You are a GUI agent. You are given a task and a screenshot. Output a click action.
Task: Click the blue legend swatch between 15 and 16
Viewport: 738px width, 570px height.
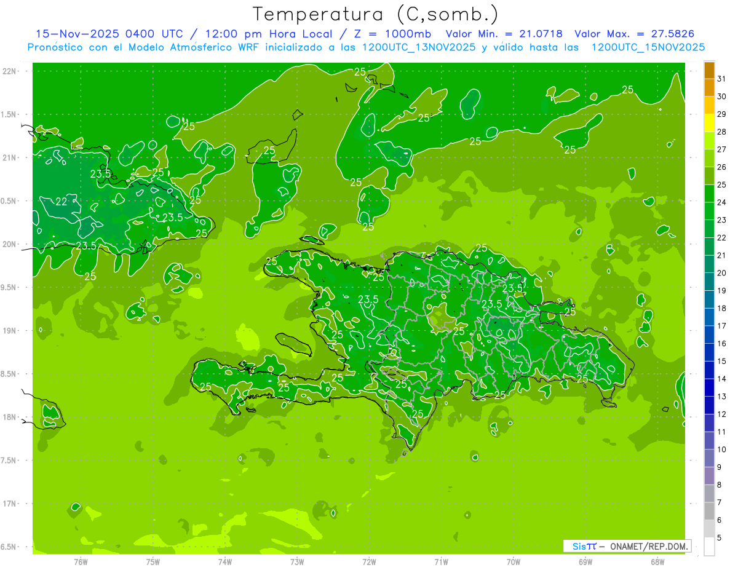coord(709,352)
